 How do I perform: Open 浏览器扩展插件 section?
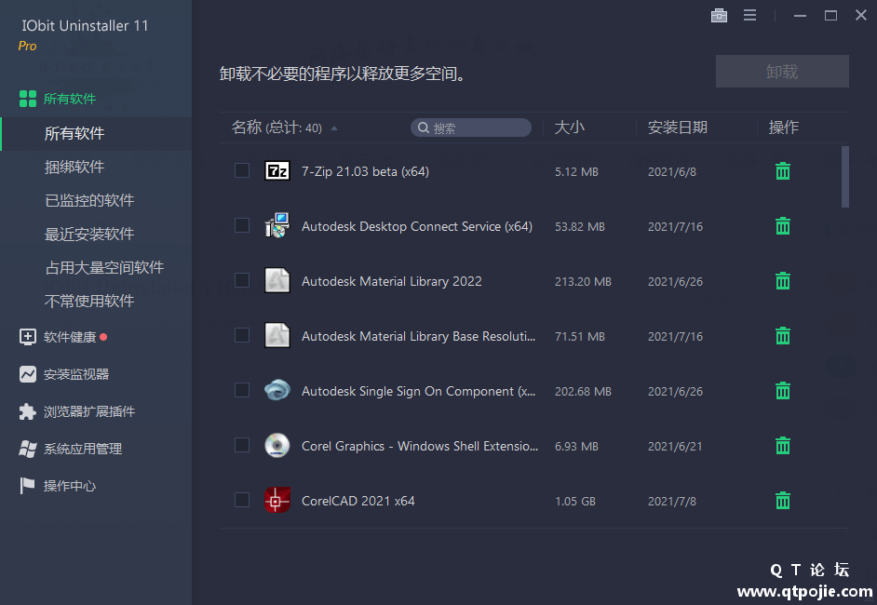pos(89,411)
